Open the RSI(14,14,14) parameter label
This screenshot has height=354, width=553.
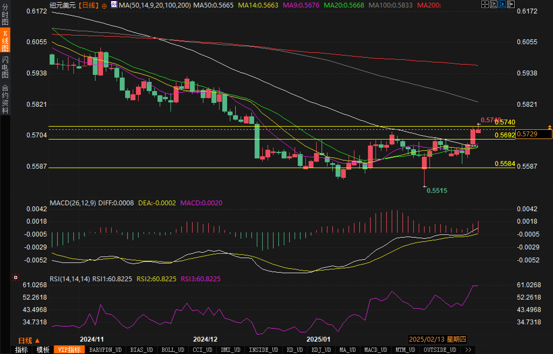[70, 279]
